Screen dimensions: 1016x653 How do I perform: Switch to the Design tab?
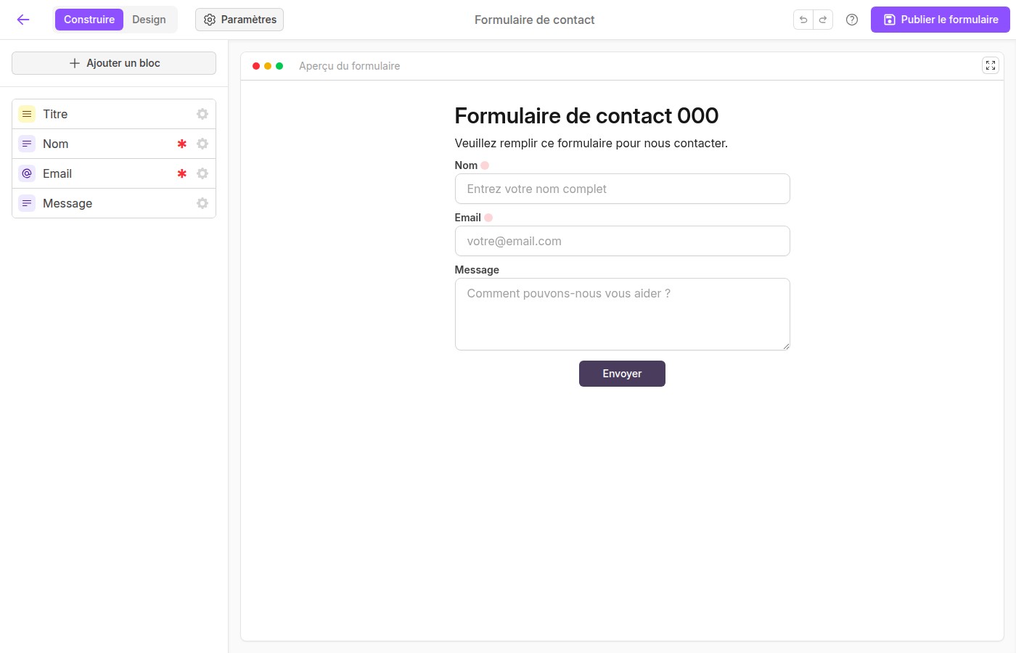pyautogui.click(x=149, y=20)
